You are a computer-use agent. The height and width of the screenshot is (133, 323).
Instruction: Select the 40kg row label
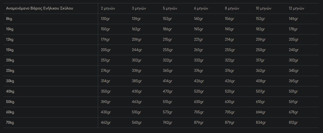10,91
